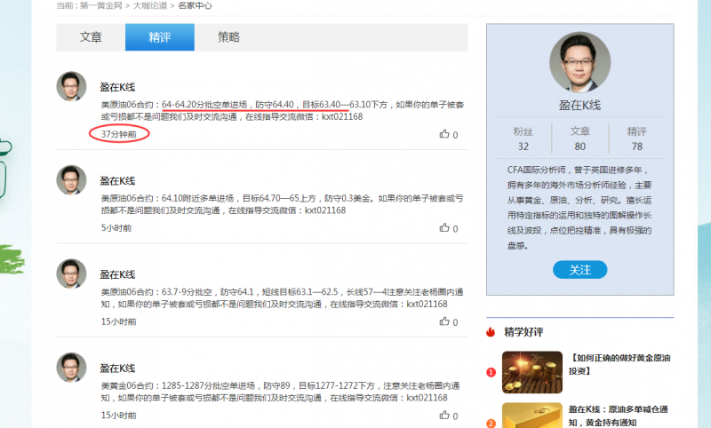The width and height of the screenshot is (711, 428).
Task: Click the 5小时前 timestamp
Action: point(116,228)
